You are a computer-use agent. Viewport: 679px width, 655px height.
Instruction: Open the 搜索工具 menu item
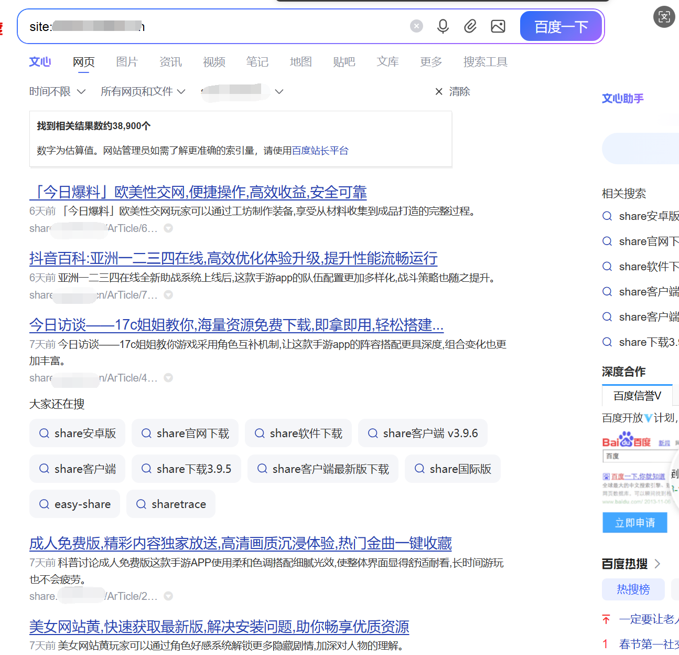point(485,62)
